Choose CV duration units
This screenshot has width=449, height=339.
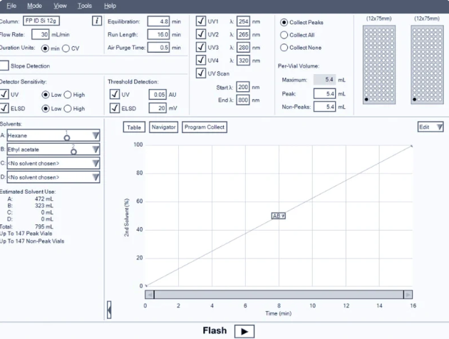click(66, 48)
